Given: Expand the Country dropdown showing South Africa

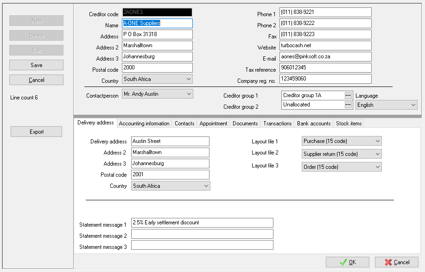Looking at the screenshot, I should 188,79.
